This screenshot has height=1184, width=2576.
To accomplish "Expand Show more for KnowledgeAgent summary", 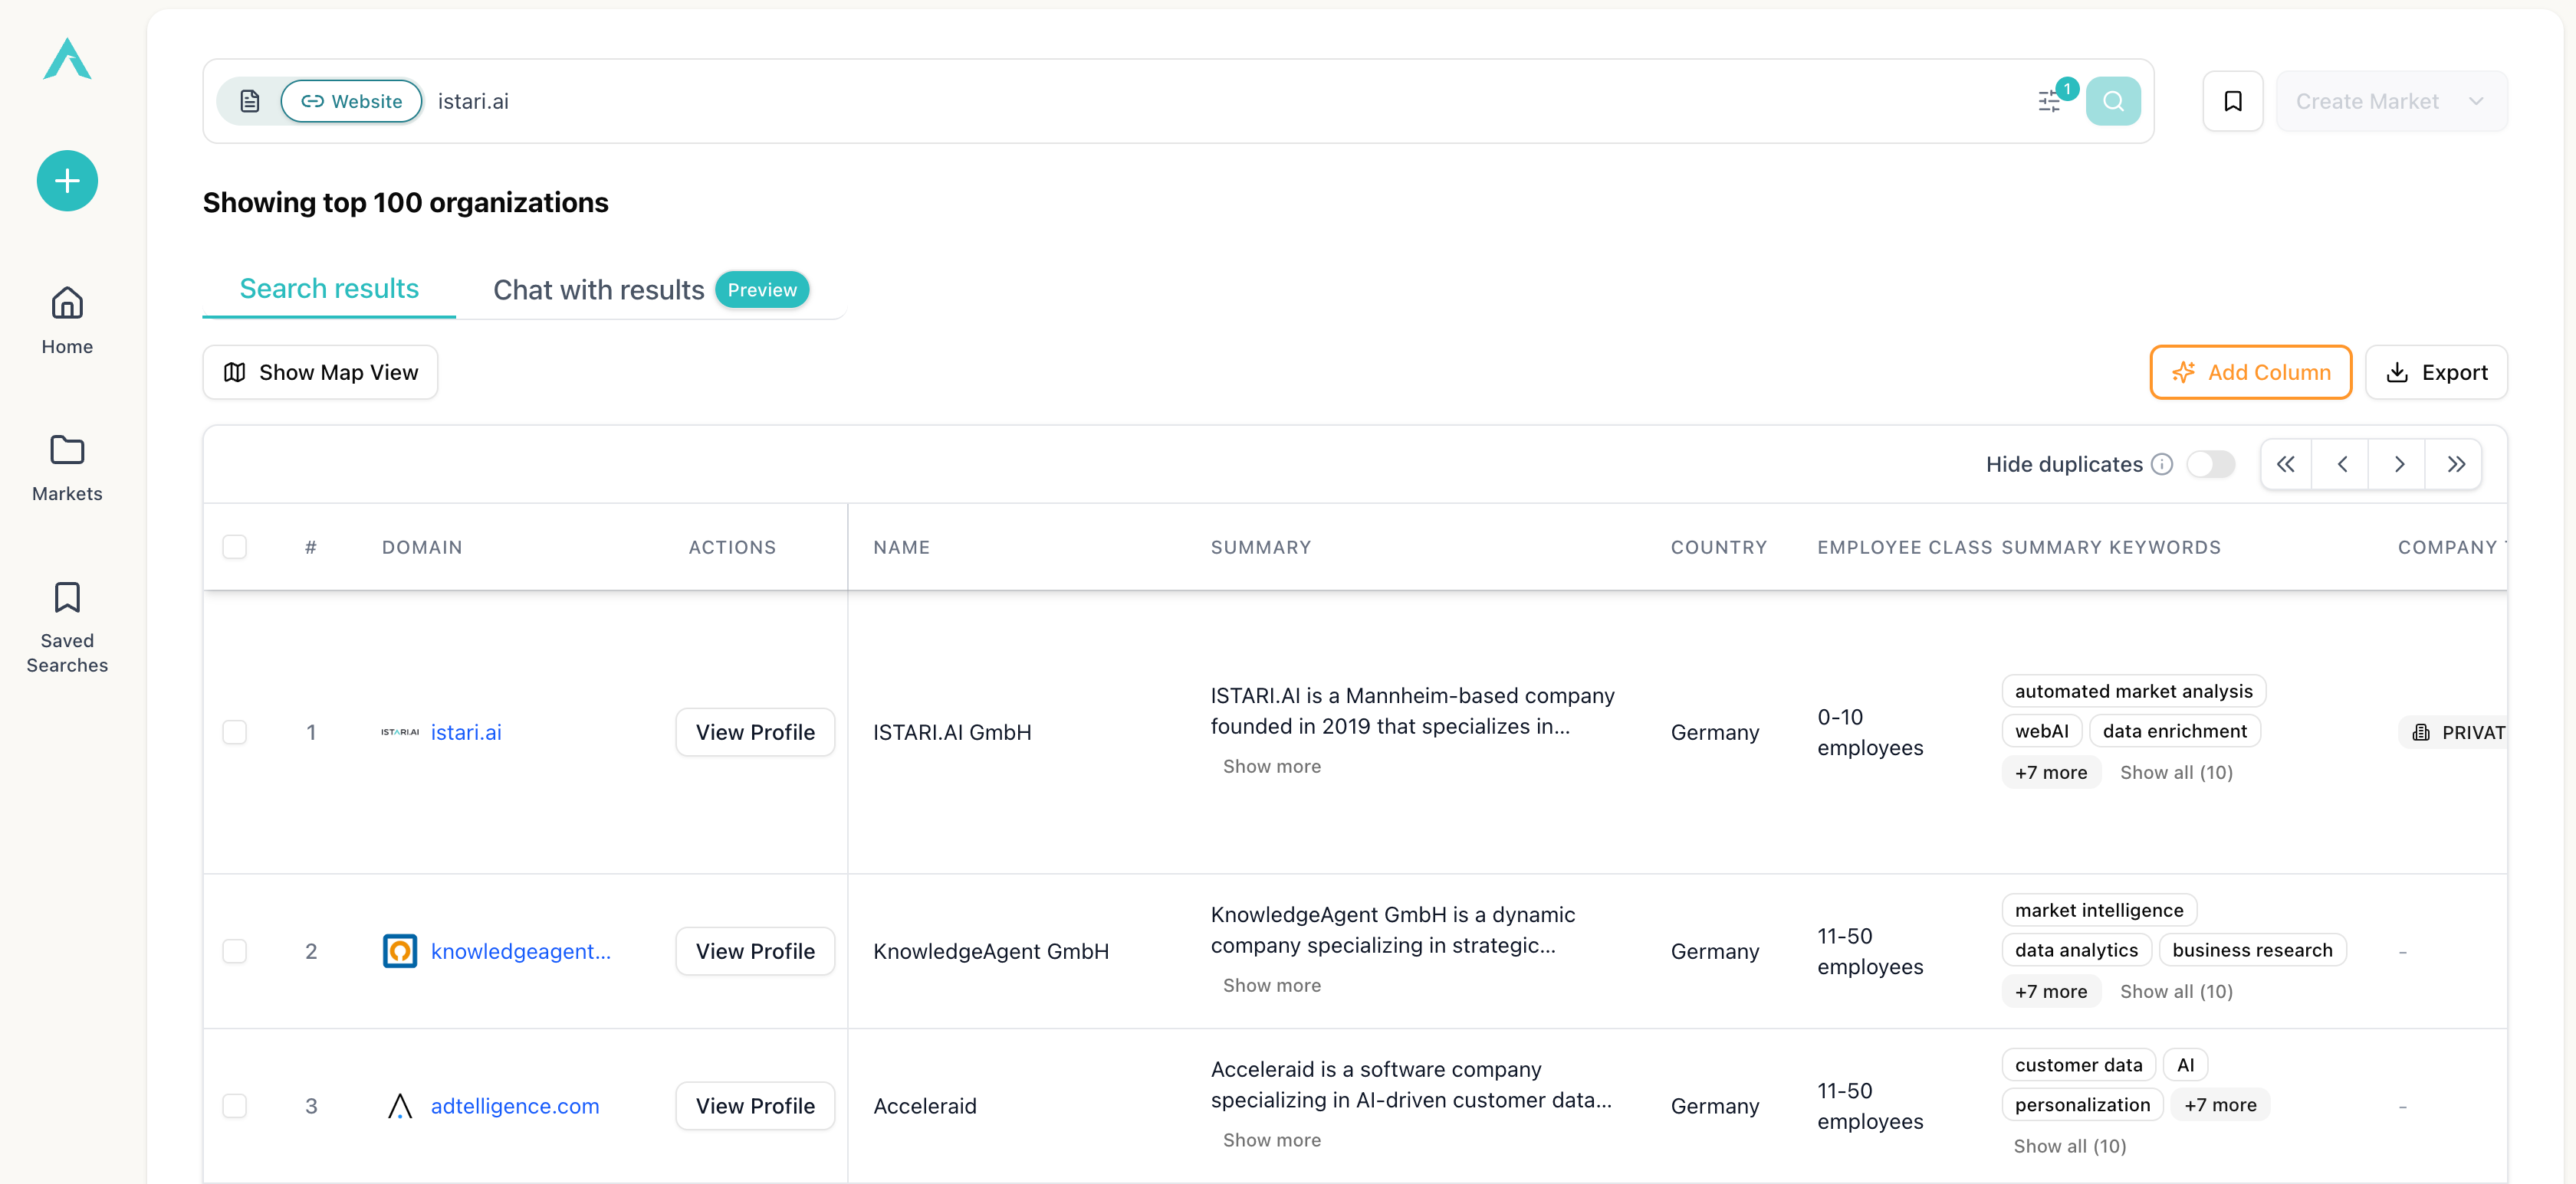I will pyautogui.click(x=1272, y=985).
